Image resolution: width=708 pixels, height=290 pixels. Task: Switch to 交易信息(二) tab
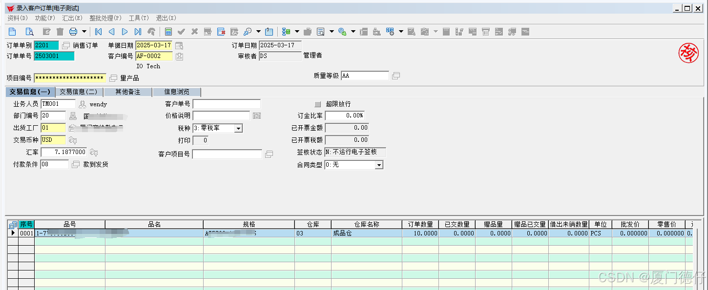pos(79,92)
